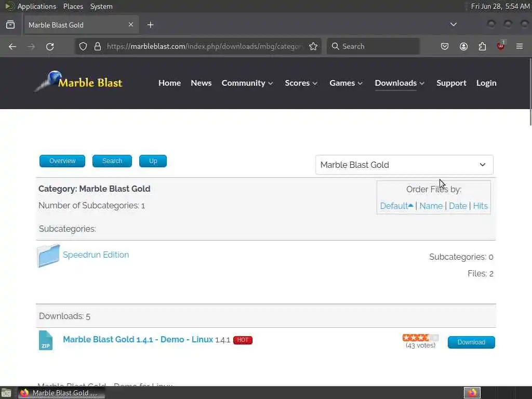Click the blue Search button
532x399 pixels.
112,161
